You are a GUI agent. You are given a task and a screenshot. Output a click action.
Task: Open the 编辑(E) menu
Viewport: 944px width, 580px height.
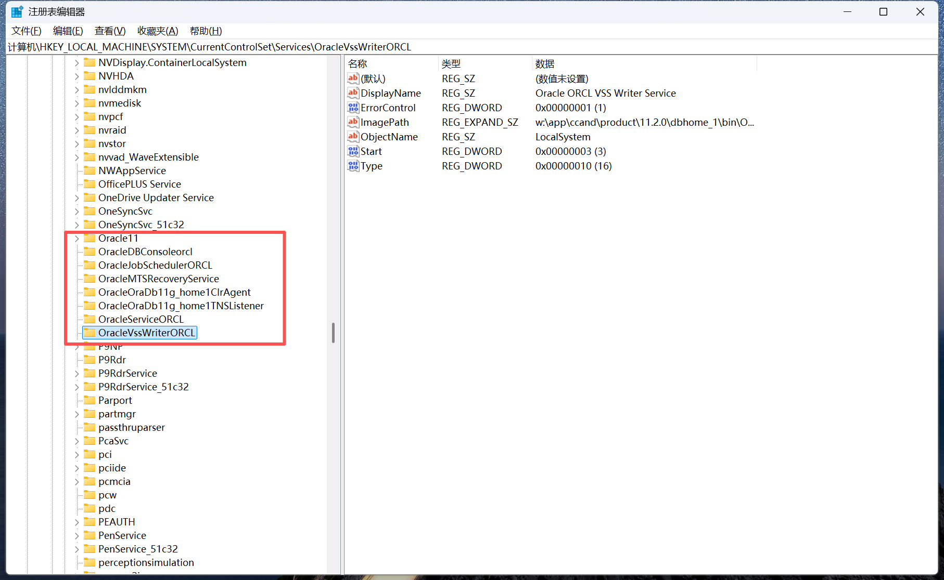[68, 31]
